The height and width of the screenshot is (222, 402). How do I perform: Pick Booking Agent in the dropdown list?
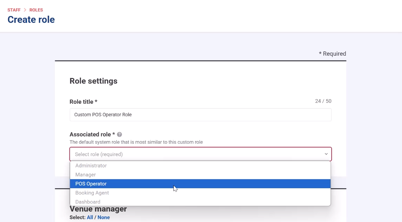tap(92, 193)
